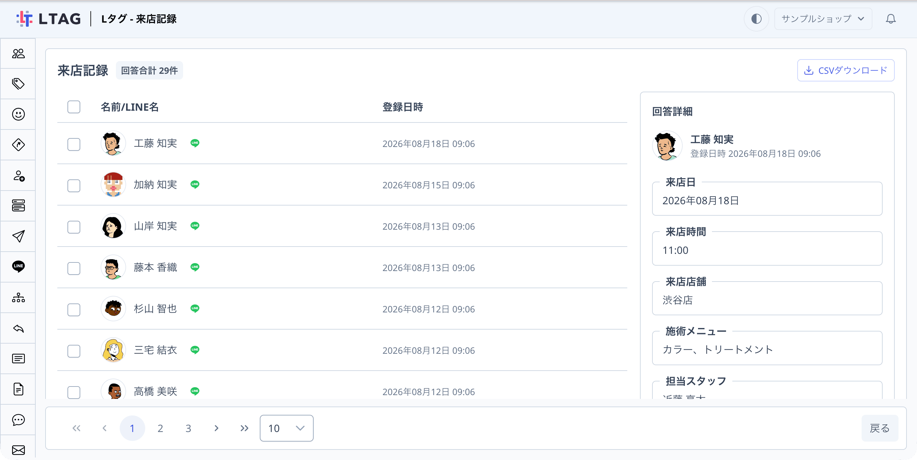Click 来店時間 field showing 11:00
917x460 pixels.
coord(767,248)
